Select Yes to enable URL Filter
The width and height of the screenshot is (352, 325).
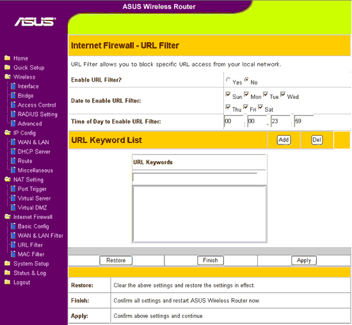click(x=228, y=80)
